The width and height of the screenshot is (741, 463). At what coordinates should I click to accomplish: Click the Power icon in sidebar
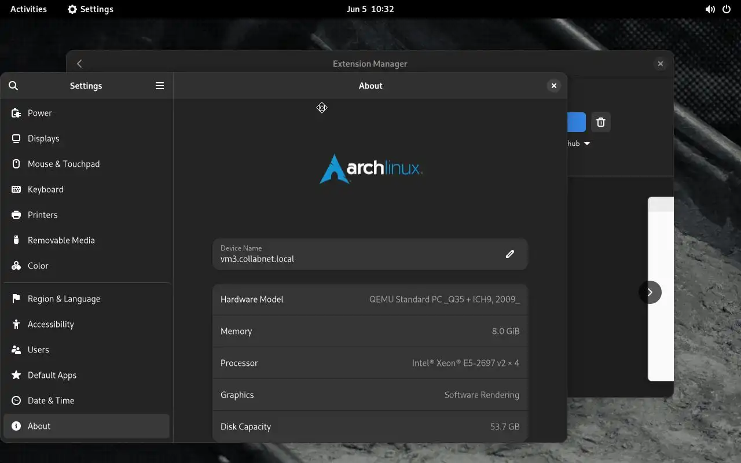pos(16,113)
